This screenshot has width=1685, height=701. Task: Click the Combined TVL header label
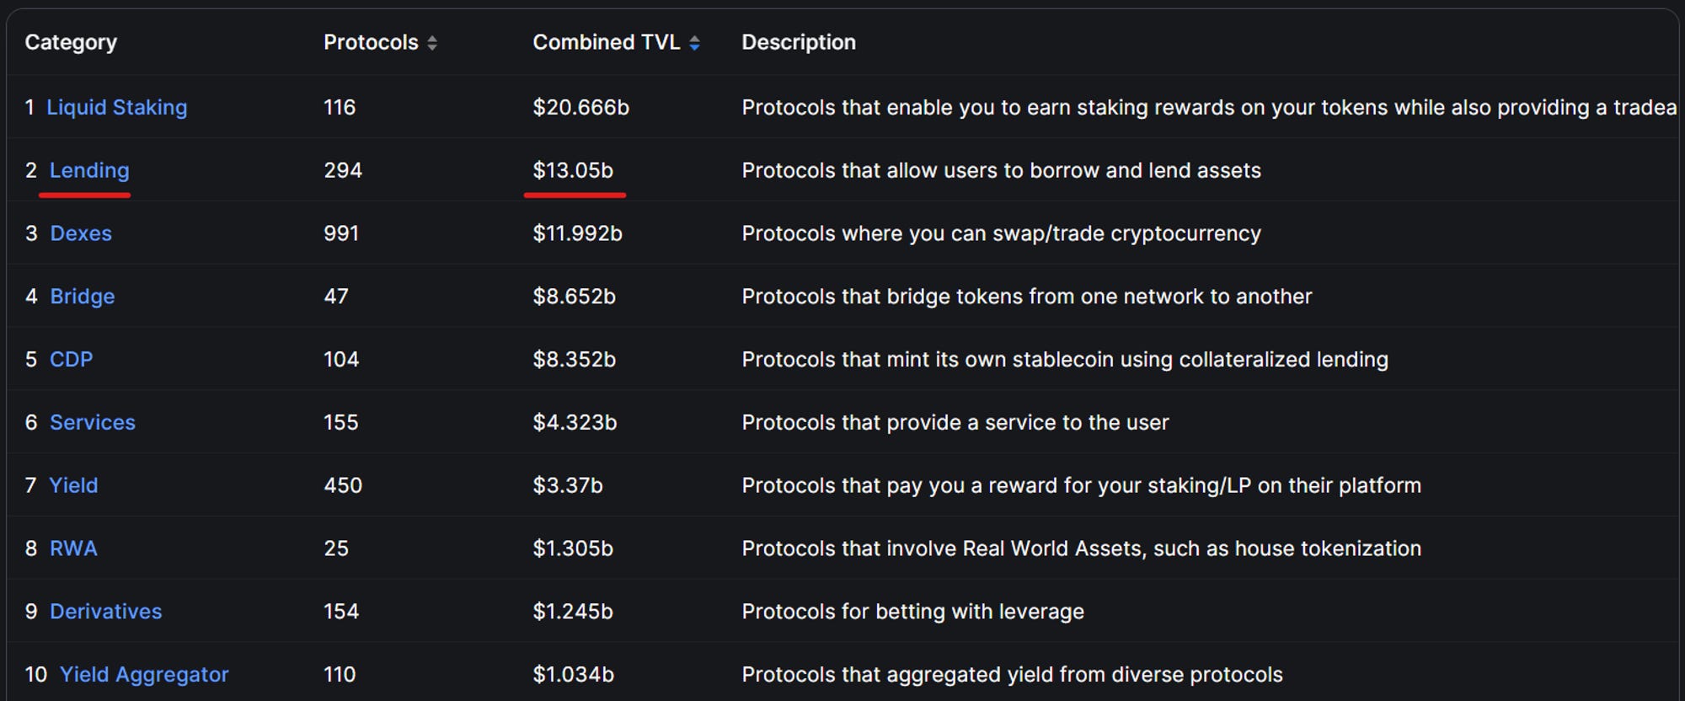click(607, 42)
